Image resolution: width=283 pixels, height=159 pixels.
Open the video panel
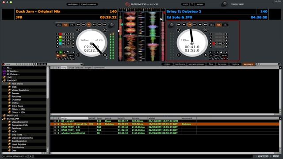(x=167, y=64)
